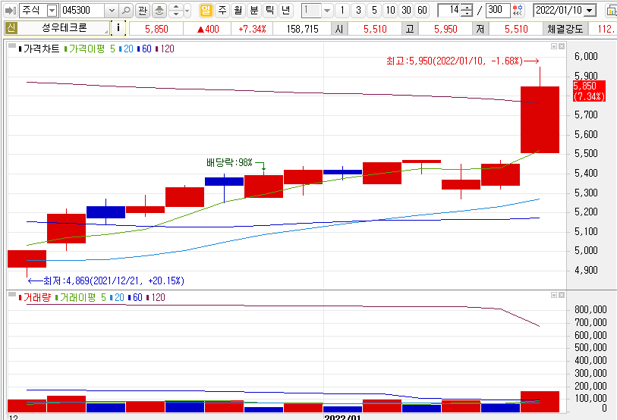Click the panel menu icon left of 거래량

pyautogui.click(x=12, y=295)
